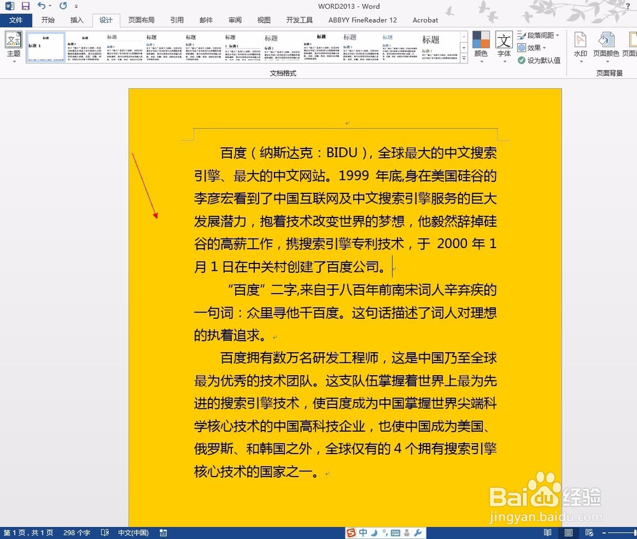Switch to the 开始 (Home) tab
This screenshot has width=637, height=539.
48,20
